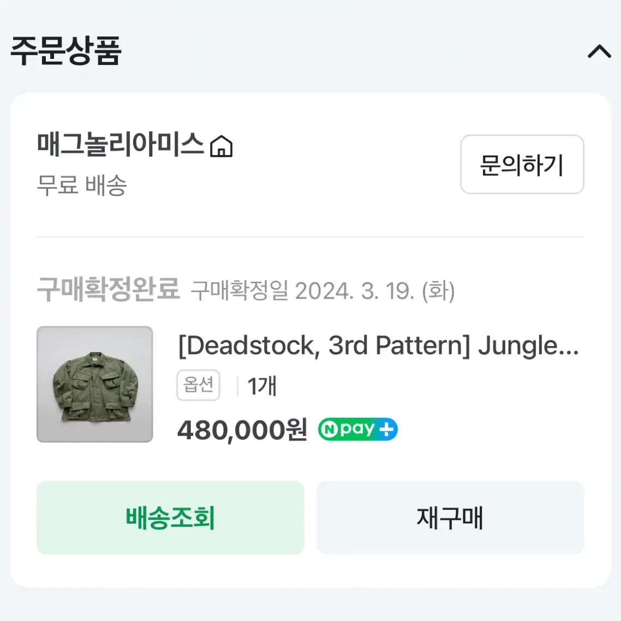Open the green jungle jacket thumbnail
The image size is (621, 621).
pos(94,384)
